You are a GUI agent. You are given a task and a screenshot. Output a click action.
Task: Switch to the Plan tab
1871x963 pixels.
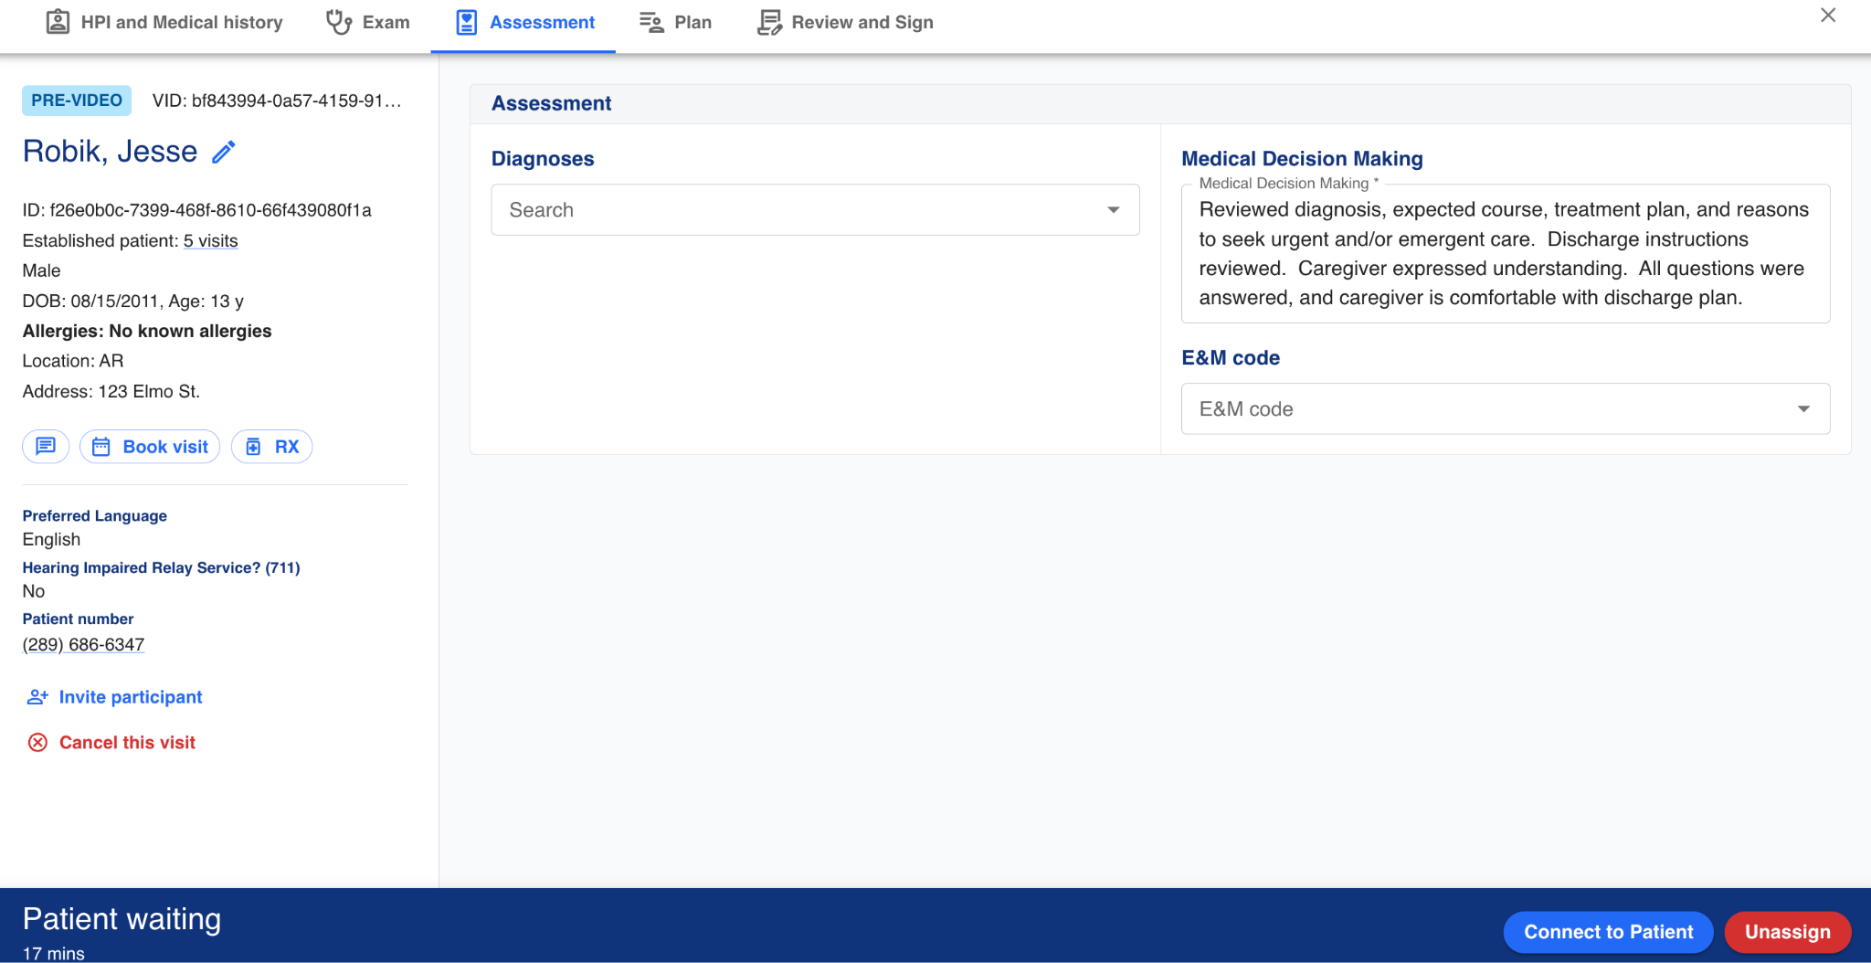[676, 22]
